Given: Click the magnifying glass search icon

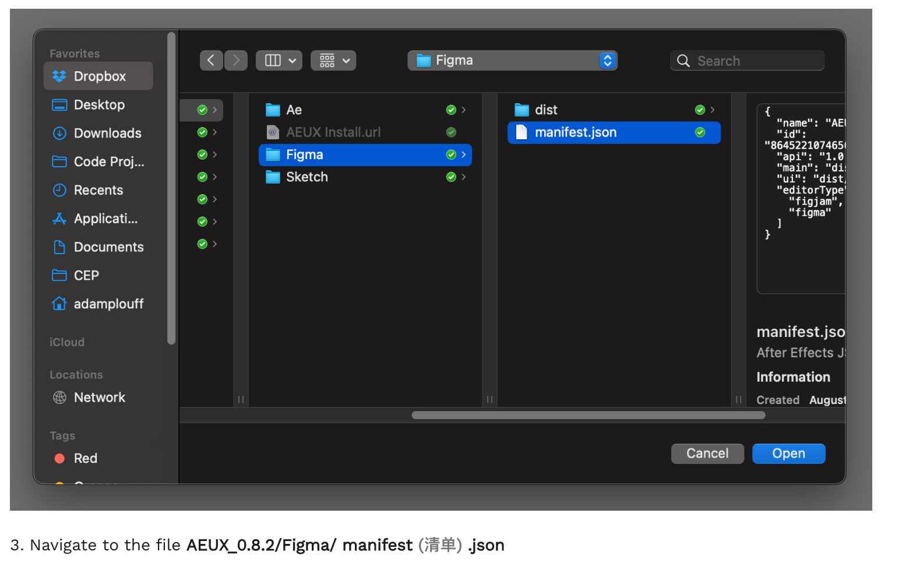Looking at the screenshot, I should (683, 61).
